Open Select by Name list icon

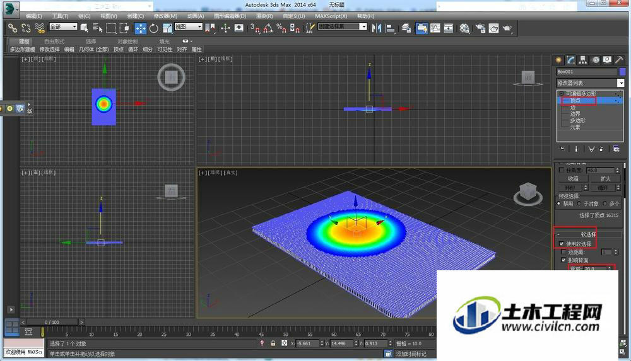click(97, 28)
